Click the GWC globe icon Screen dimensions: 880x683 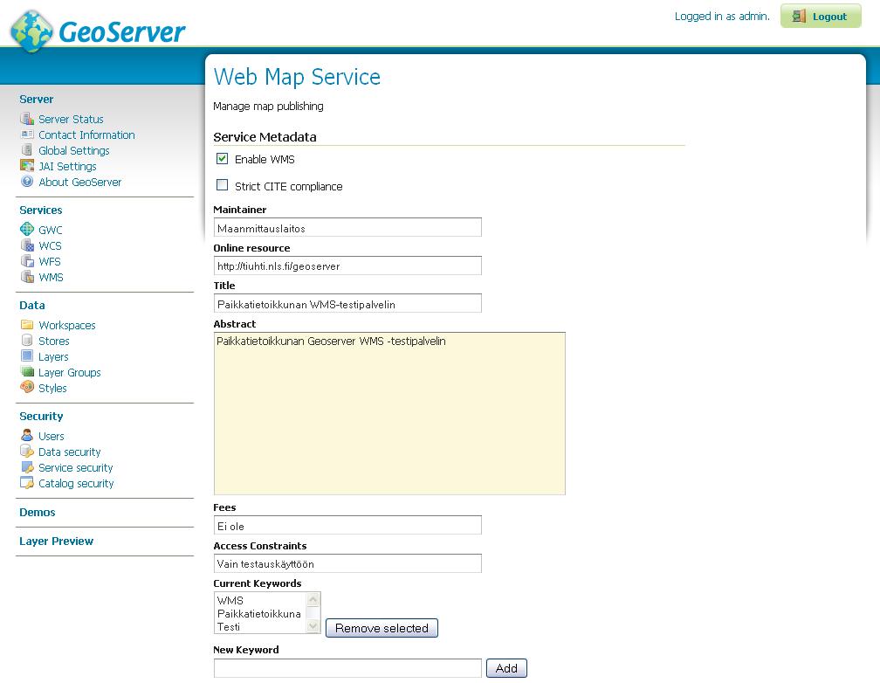(x=27, y=229)
